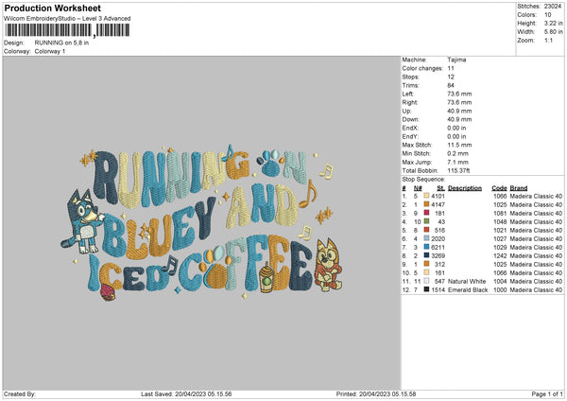567x401 pixels.
Task: Click the Emerald Black description text
Action: click(468, 290)
